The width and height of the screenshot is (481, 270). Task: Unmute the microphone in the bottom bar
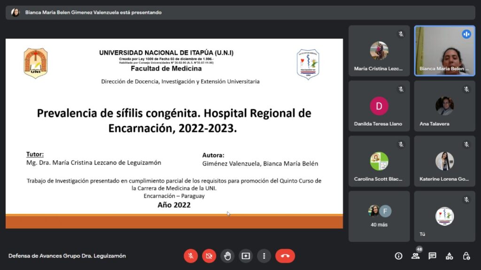click(191, 256)
